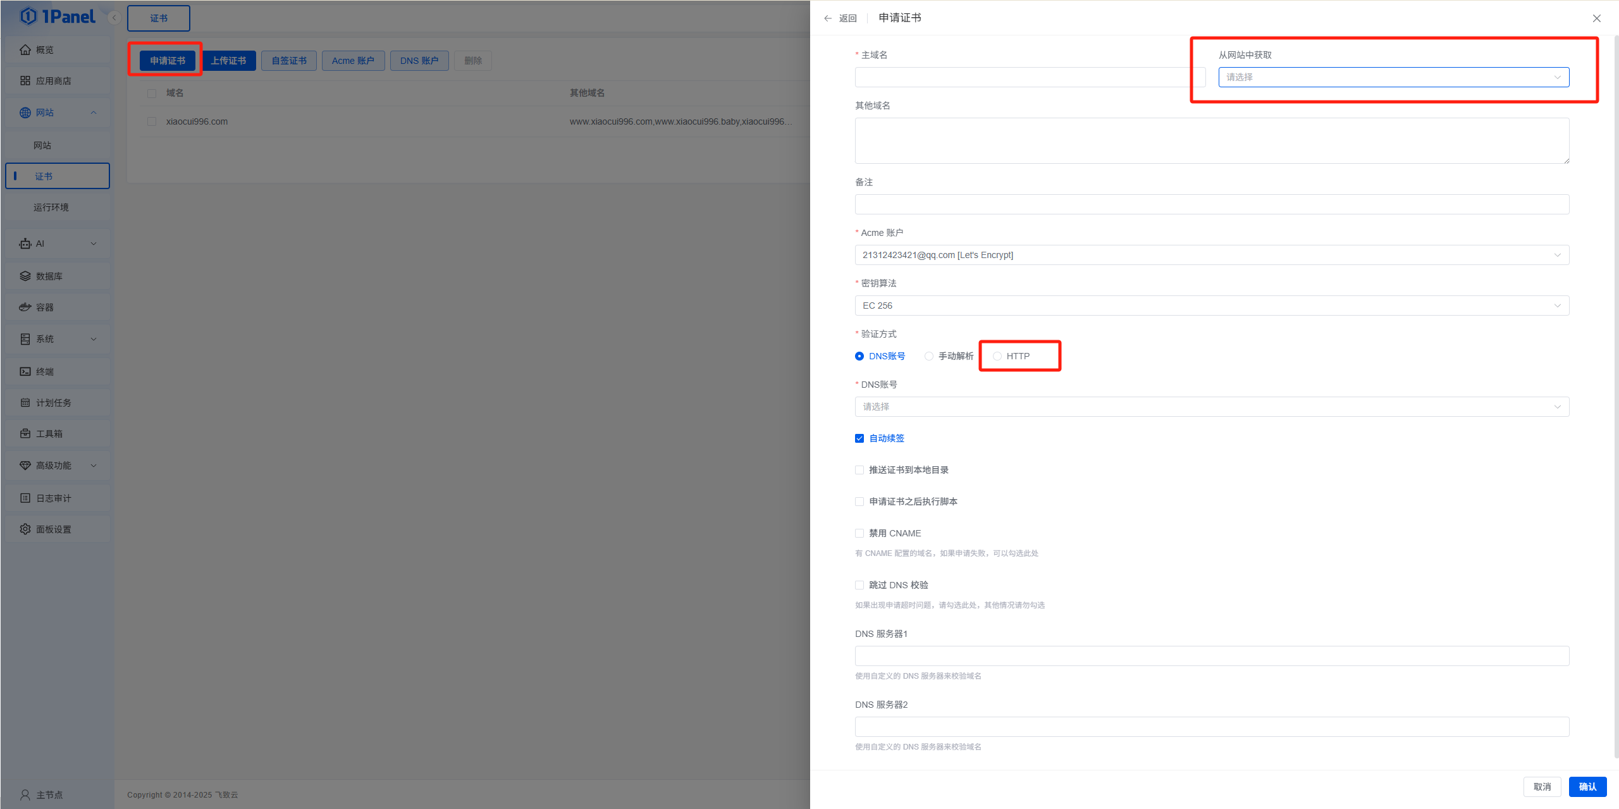Click the 取消 cancel button

click(1542, 787)
